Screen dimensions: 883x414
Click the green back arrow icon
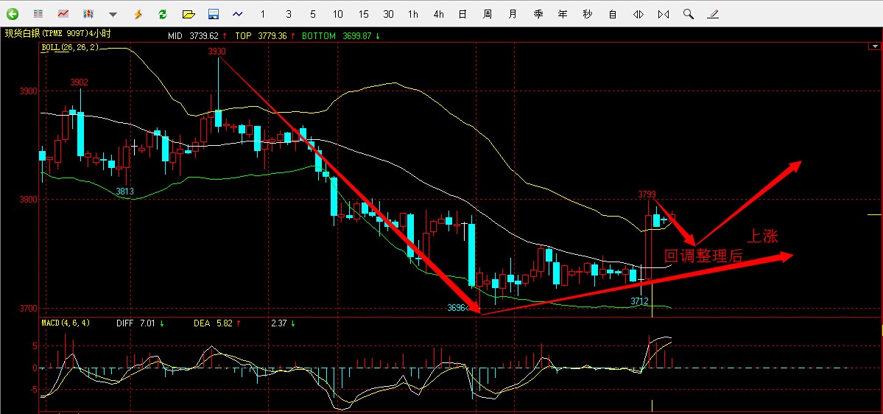point(13,14)
